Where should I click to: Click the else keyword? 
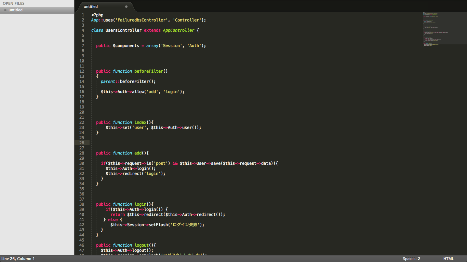pyautogui.click(x=113, y=220)
